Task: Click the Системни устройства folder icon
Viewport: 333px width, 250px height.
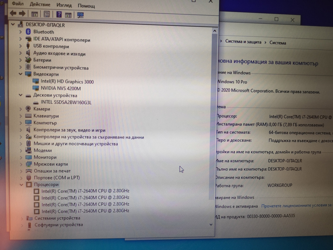Action: click(x=29, y=218)
